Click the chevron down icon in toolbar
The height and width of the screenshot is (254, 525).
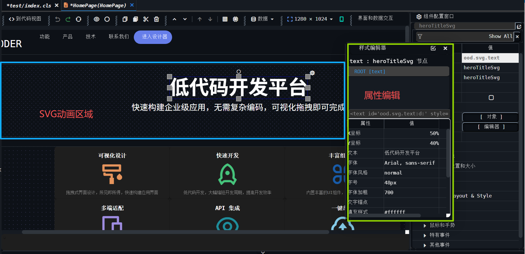pos(185,19)
